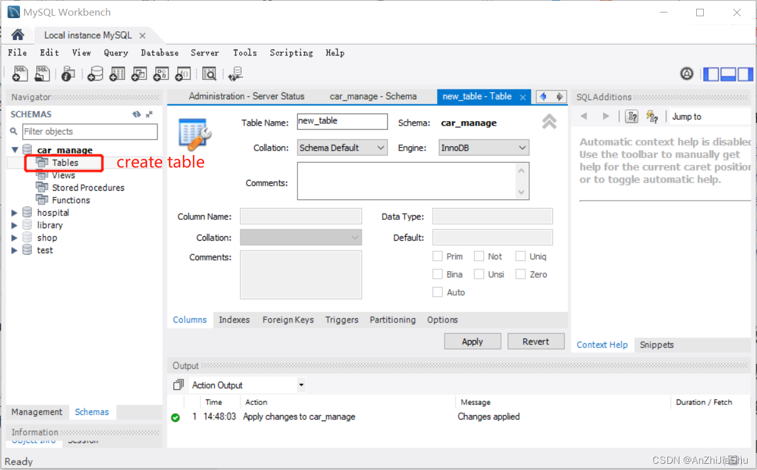Click the reconnect to DBMS icon

coord(235,74)
